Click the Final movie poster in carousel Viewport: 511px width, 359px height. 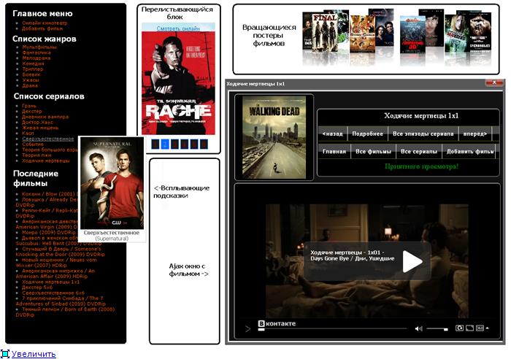324,32
